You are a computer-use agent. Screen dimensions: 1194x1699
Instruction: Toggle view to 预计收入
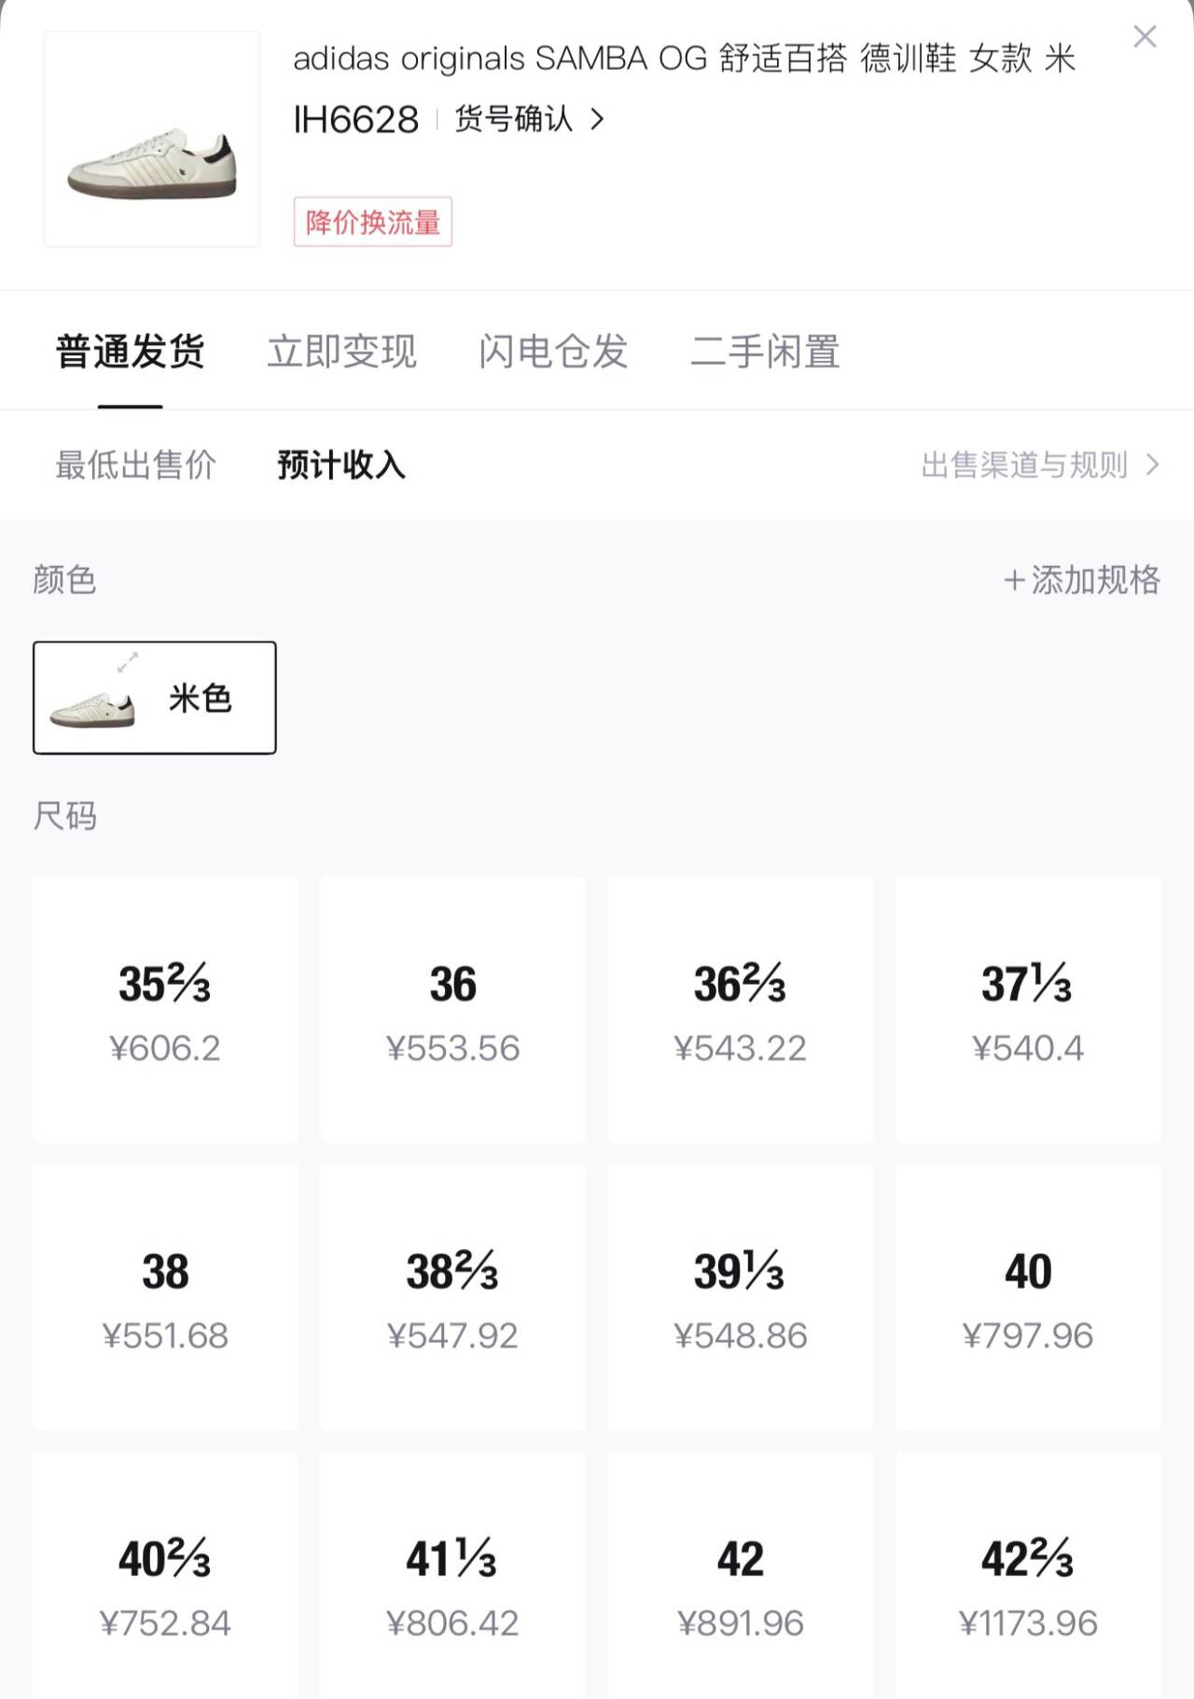click(x=341, y=464)
